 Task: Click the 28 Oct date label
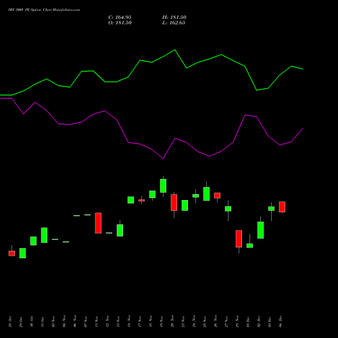(x=10, y=322)
